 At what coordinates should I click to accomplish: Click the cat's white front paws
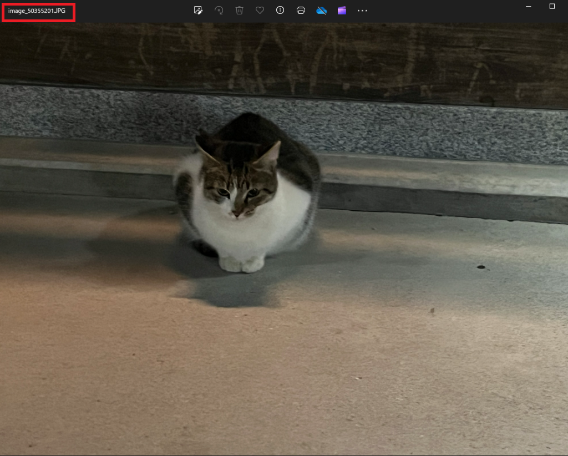click(241, 264)
